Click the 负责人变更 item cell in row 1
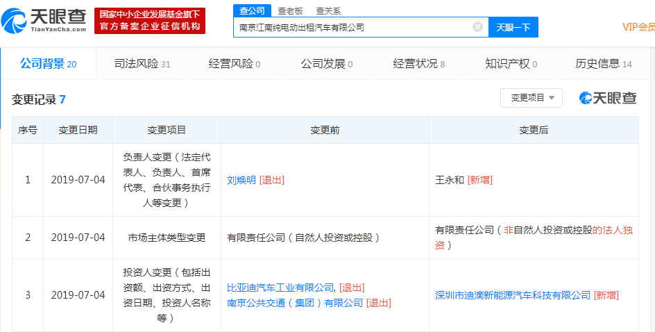The width and height of the screenshot is (655, 332). point(167,180)
